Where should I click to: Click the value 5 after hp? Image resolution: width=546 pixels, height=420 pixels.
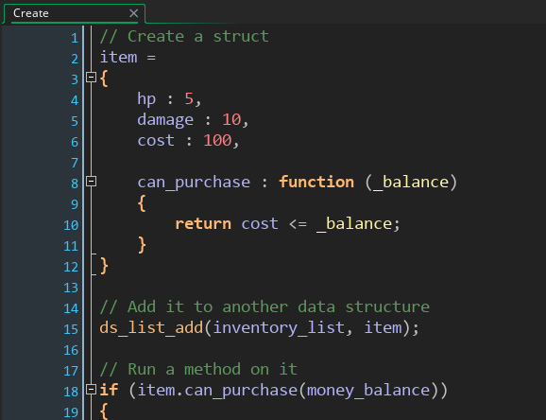(x=189, y=98)
